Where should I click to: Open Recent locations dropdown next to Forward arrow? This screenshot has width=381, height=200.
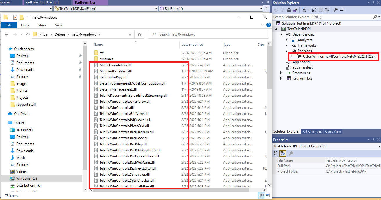click(x=21, y=34)
